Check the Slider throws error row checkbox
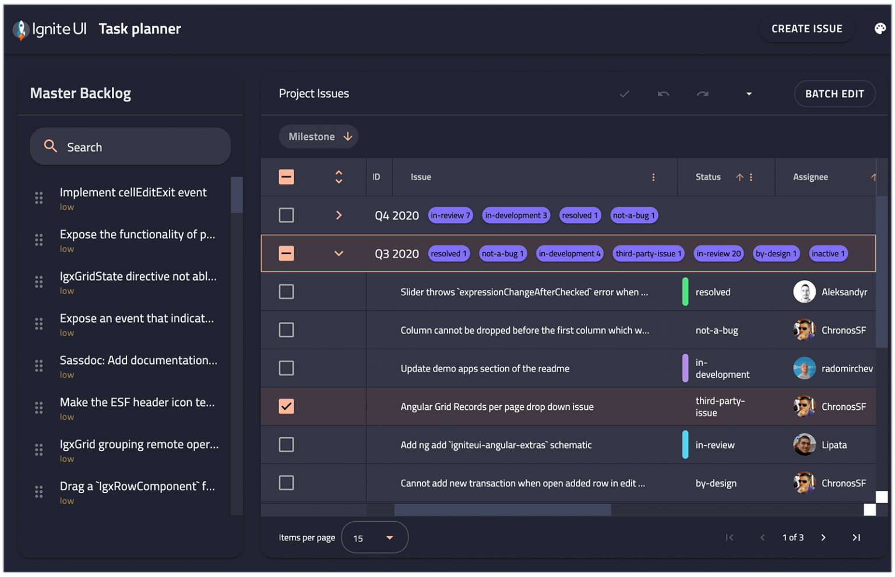The width and height of the screenshot is (895, 577). click(x=286, y=292)
